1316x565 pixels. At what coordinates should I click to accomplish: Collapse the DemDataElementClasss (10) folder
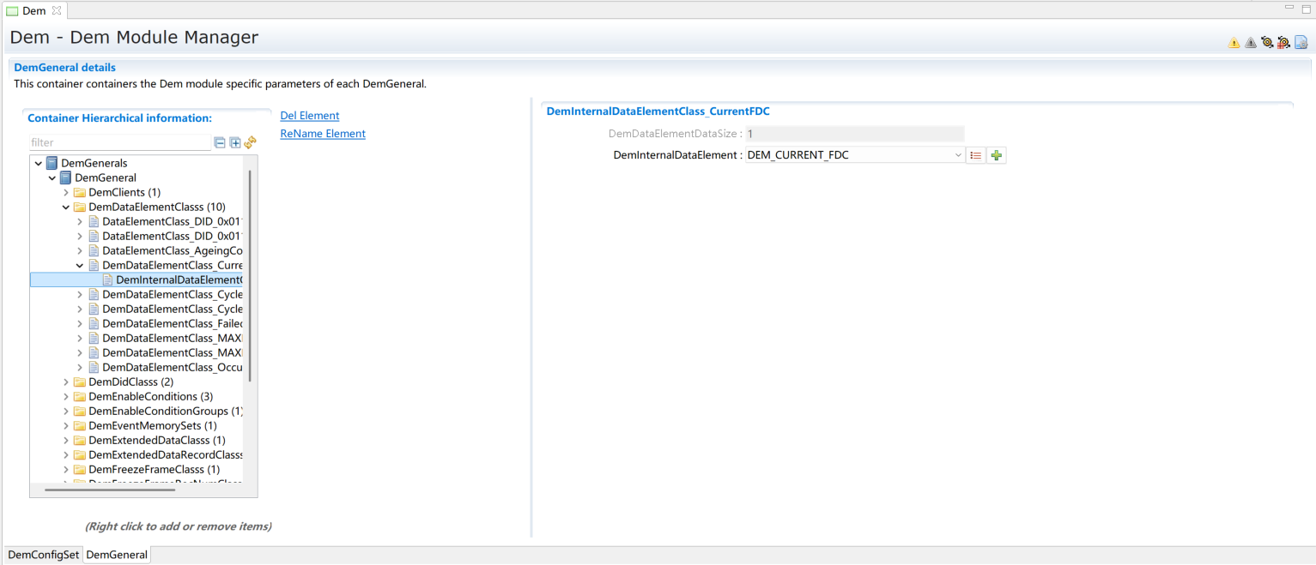(66, 207)
